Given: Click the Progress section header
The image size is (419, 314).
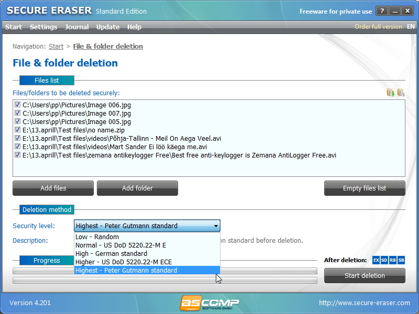Looking at the screenshot, I should coord(47,260).
